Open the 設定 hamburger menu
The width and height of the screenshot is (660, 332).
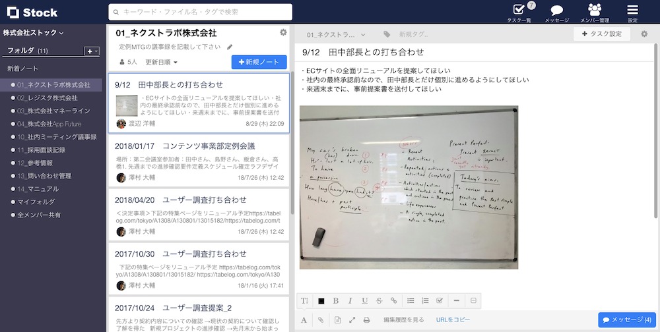pyautogui.click(x=632, y=13)
